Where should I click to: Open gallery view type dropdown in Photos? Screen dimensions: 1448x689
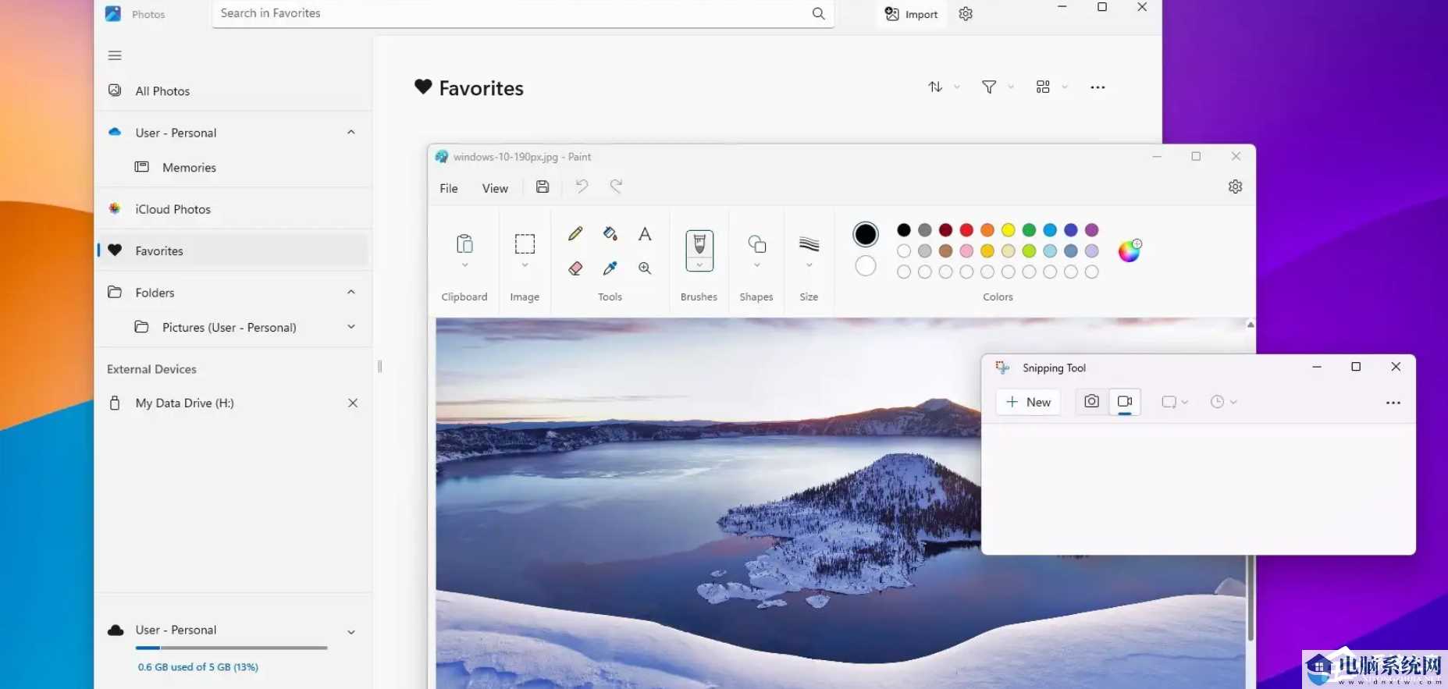[x=1051, y=87]
